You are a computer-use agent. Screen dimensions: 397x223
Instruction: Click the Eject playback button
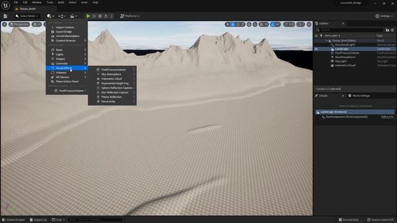point(106,16)
